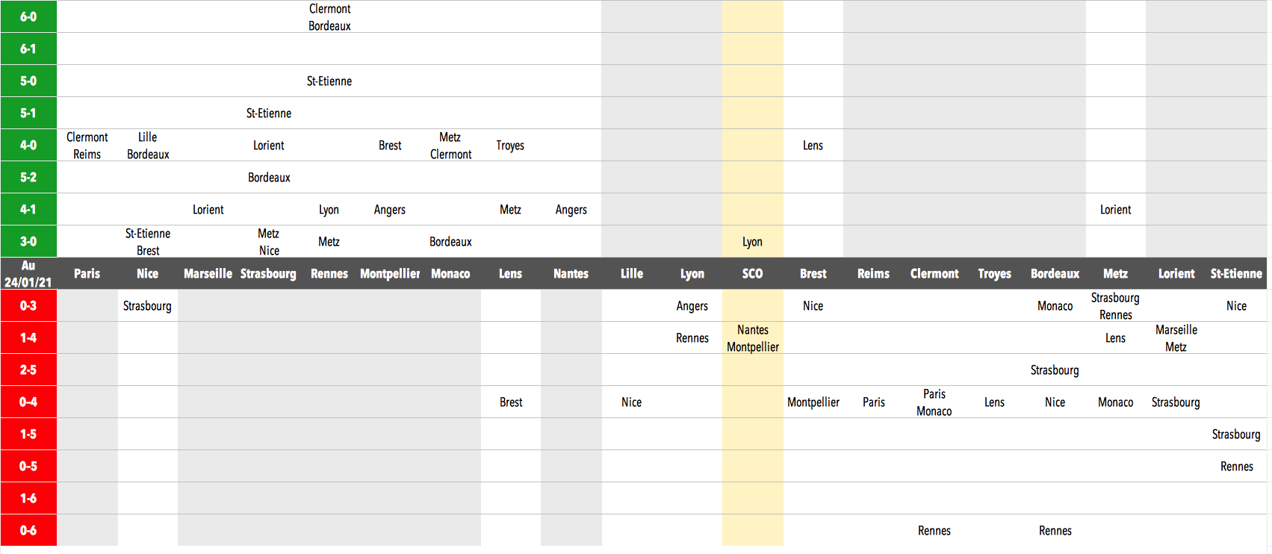This screenshot has width=1272, height=554.
Task: Click the Strasbourg cell in the 0-3 row under Nice
Action: [147, 305]
